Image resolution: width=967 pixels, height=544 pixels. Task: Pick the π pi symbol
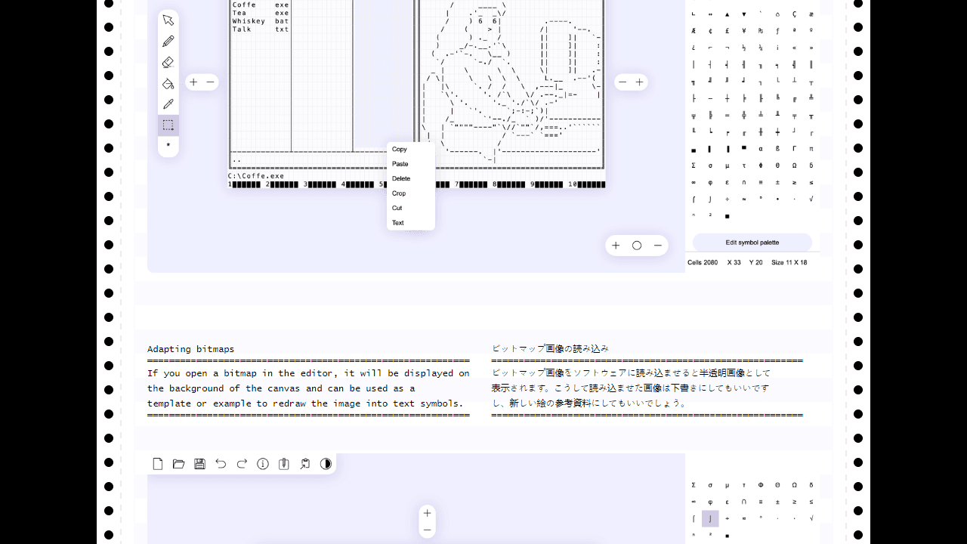click(x=811, y=149)
